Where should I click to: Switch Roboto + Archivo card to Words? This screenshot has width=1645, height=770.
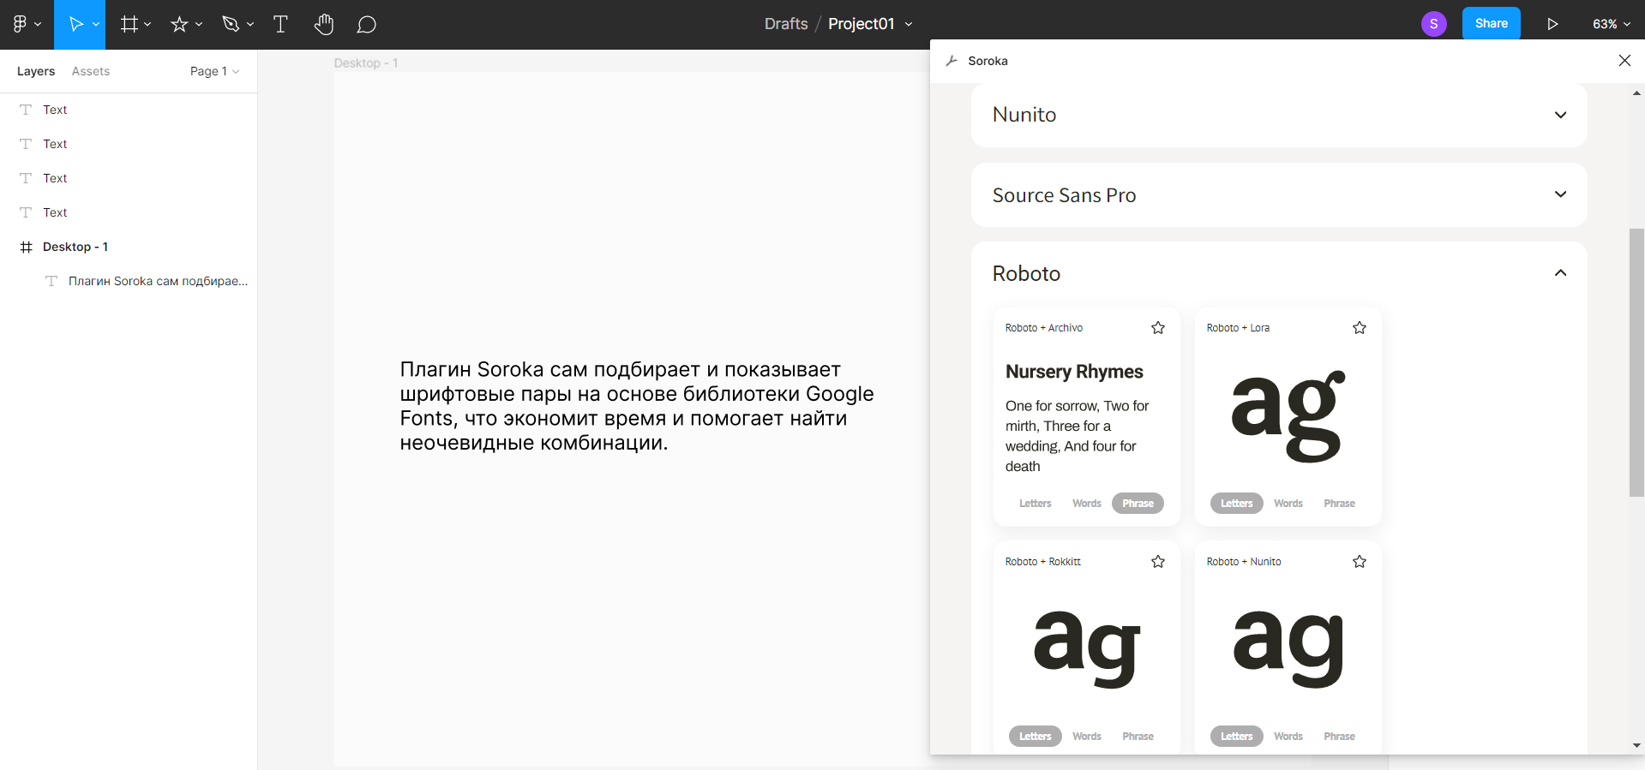(1086, 504)
